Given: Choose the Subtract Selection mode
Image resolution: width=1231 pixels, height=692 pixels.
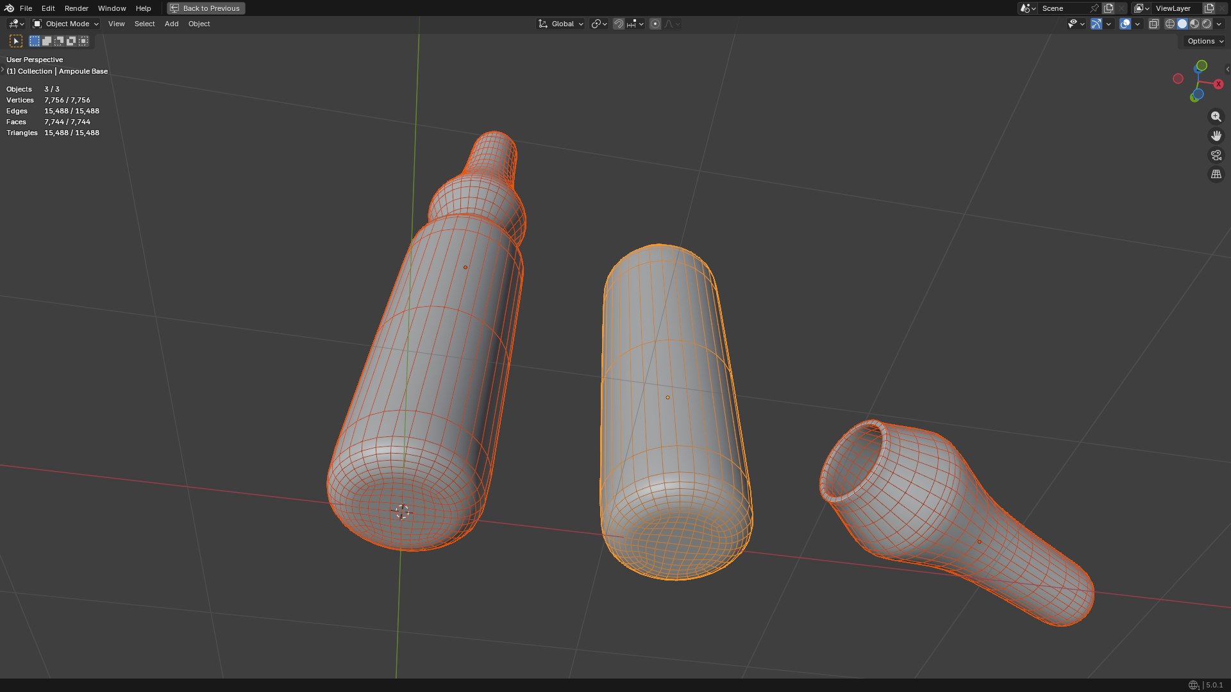Looking at the screenshot, I should click(x=59, y=41).
